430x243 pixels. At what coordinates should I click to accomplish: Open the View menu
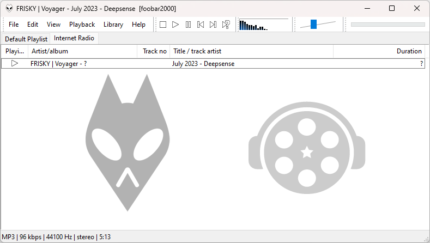[53, 25]
